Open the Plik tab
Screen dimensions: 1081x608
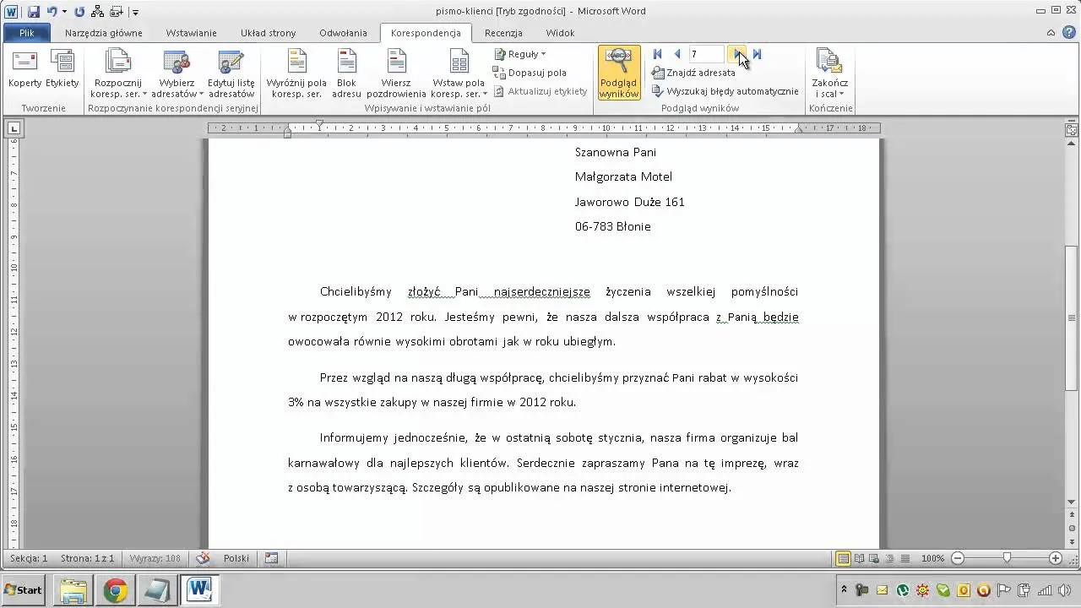click(27, 33)
